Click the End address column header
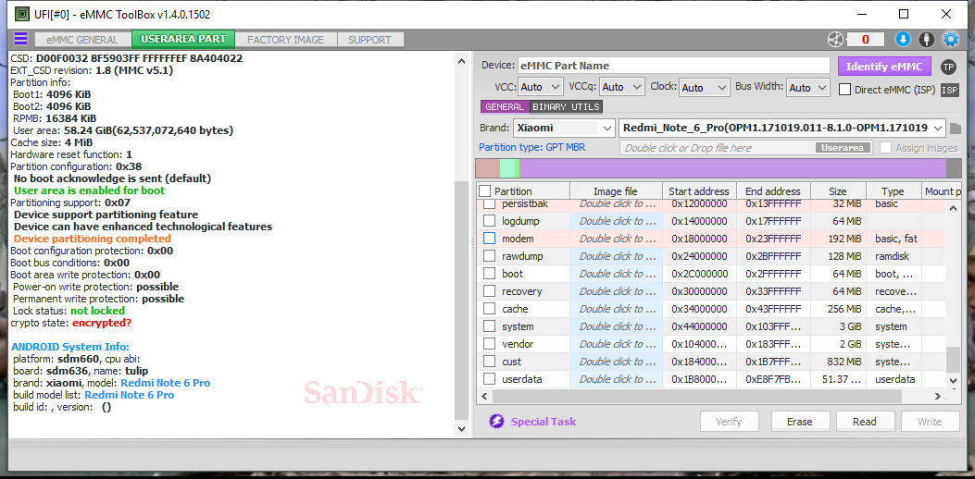Viewport: 975px width, 479px height. click(773, 191)
